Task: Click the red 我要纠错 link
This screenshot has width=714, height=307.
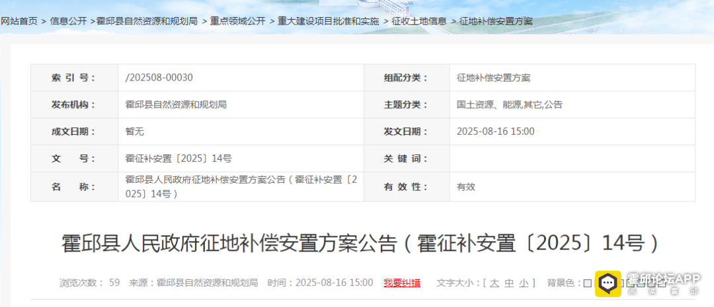Action: pyautogui.click(x=402, y=283)
